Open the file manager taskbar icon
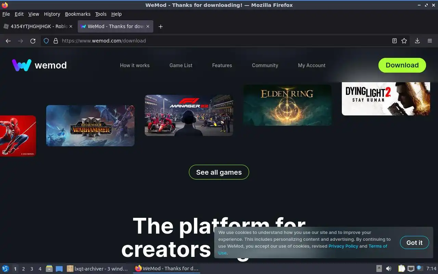 (49, 269)
